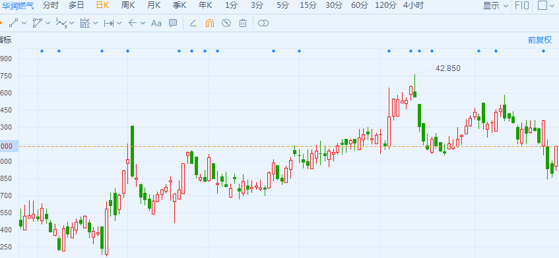Screen dimensions: 559x258
Task: Select the 年K period tab
Action: [x=205, y=5]
